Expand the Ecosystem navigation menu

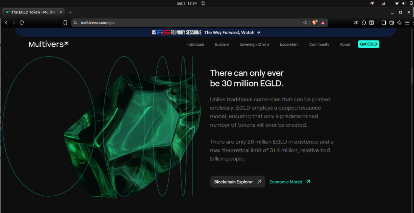coord(289,44)
